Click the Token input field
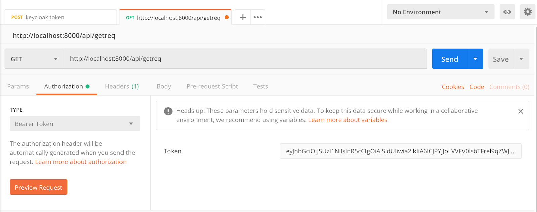 tap(400, 151)
